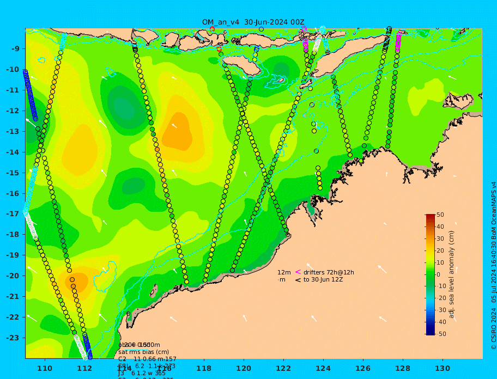This screenshot has width=497, height=379.
Task: Click latitude axis label -13
Action: tap(13, 131)
